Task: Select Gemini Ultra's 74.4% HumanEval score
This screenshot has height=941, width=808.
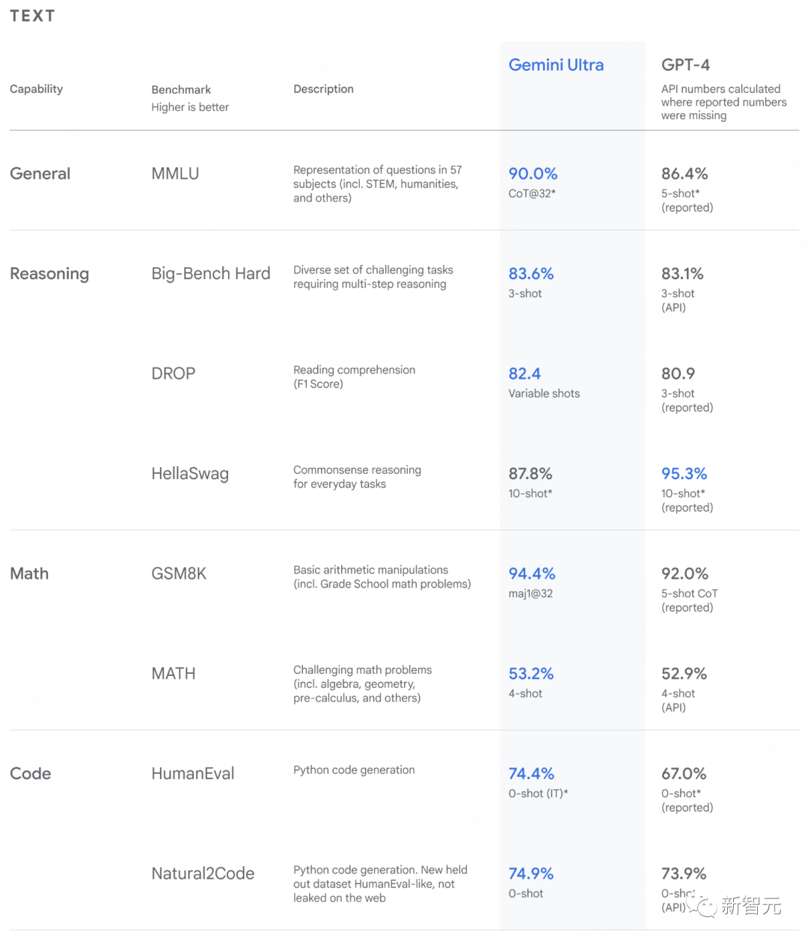Action: [531, 774]
